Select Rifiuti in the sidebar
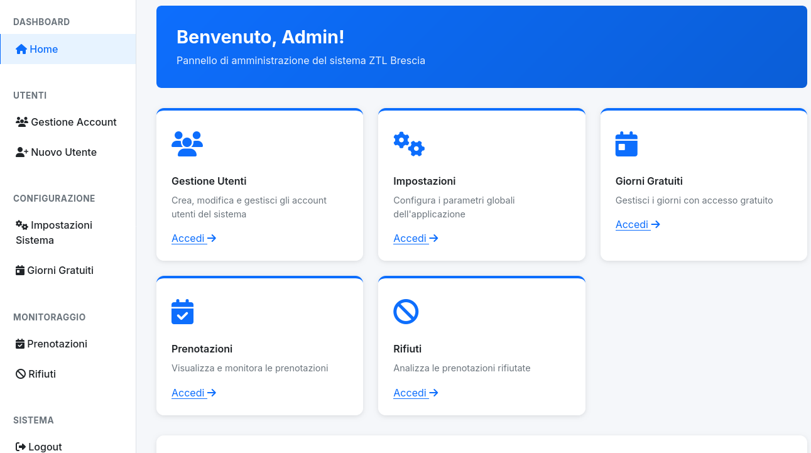811x453 pixels. tap(68, 374)
